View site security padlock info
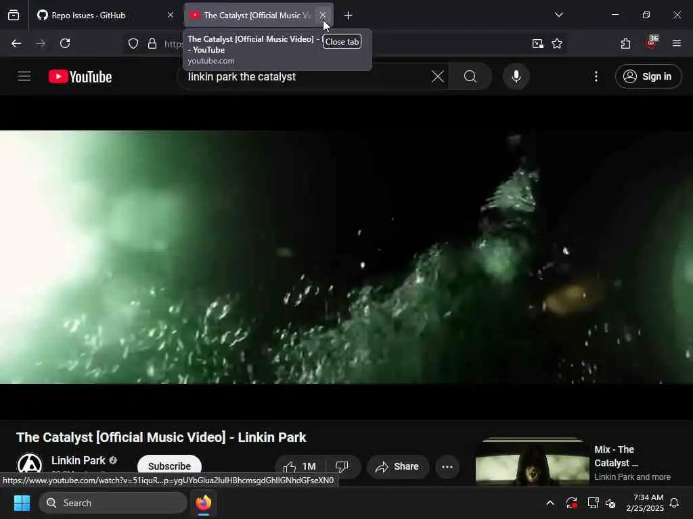This screenshot has height=519, width=693. [x=152, y=43]
